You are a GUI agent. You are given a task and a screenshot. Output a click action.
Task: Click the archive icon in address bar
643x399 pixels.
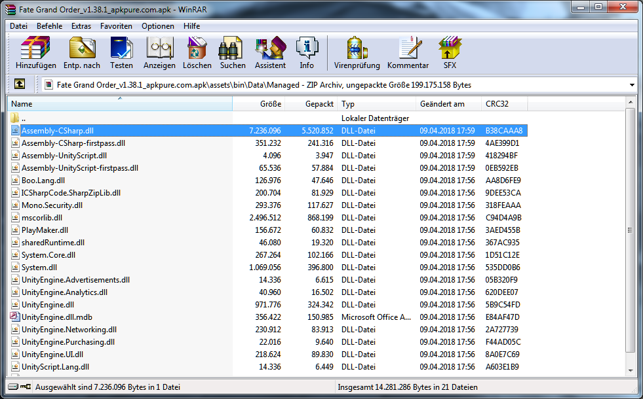[x=49, y=85]
